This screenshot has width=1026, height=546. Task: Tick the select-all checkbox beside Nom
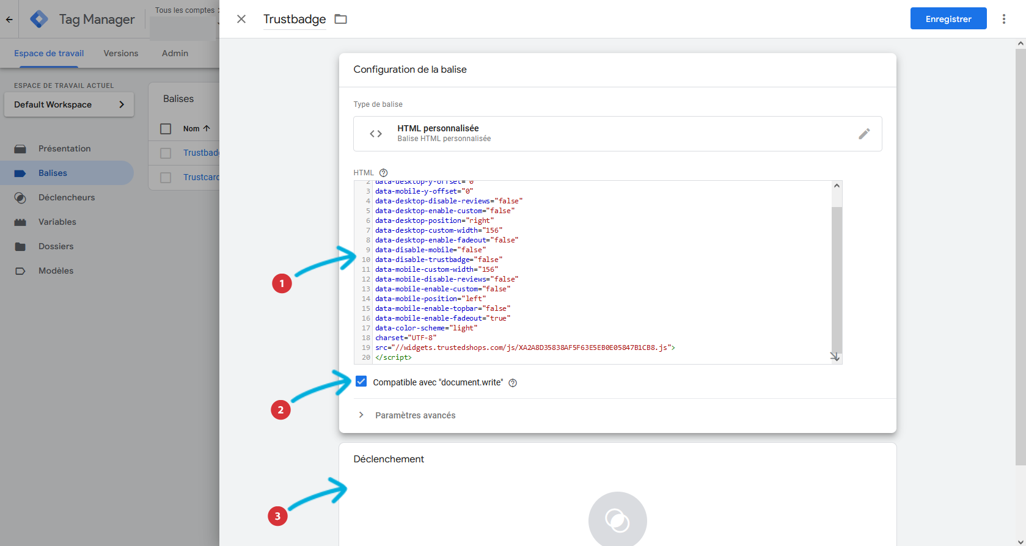point(166,129)
